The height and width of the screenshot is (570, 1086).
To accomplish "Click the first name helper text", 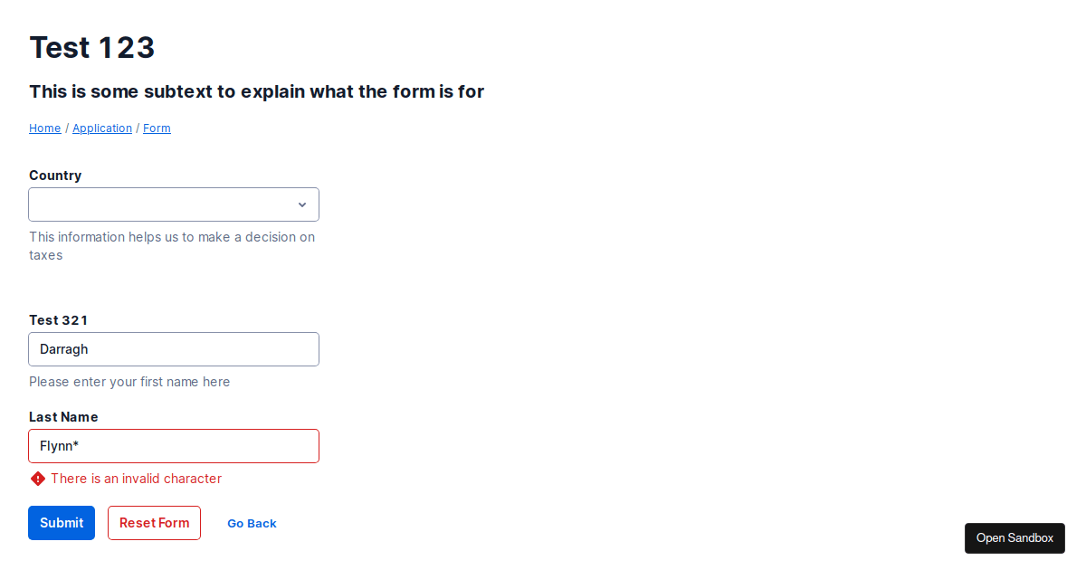I will [x=129, y=381].
